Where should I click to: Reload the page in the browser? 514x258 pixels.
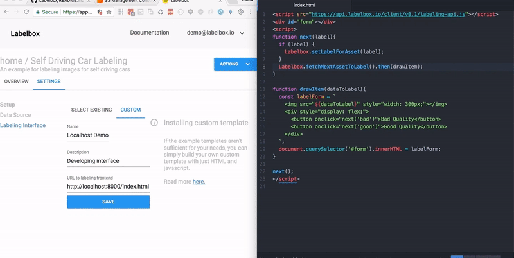[x=26, y=12]
